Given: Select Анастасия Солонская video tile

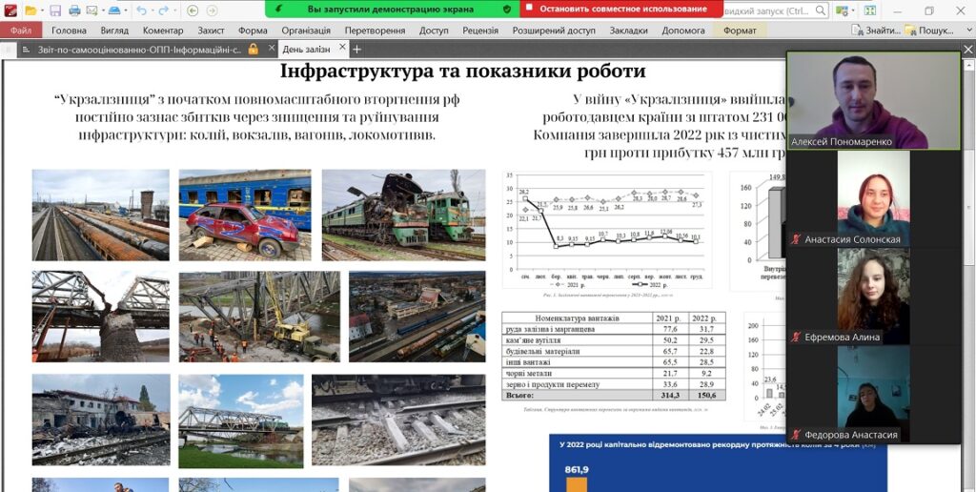Looking at the screenshot, I should [873, 198].
